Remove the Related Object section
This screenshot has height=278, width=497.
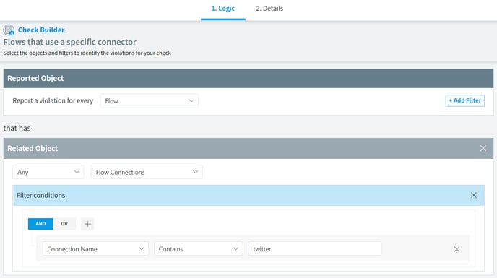click(x=483, y=148)
